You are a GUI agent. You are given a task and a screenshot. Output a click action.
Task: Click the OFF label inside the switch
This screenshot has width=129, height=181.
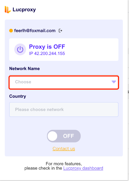click(x=68, y=136)
